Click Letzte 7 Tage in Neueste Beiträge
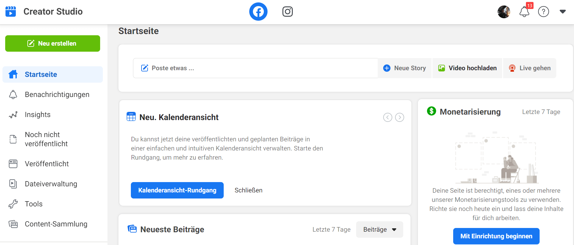Screen dimensions: 574x245 (331, 229)
